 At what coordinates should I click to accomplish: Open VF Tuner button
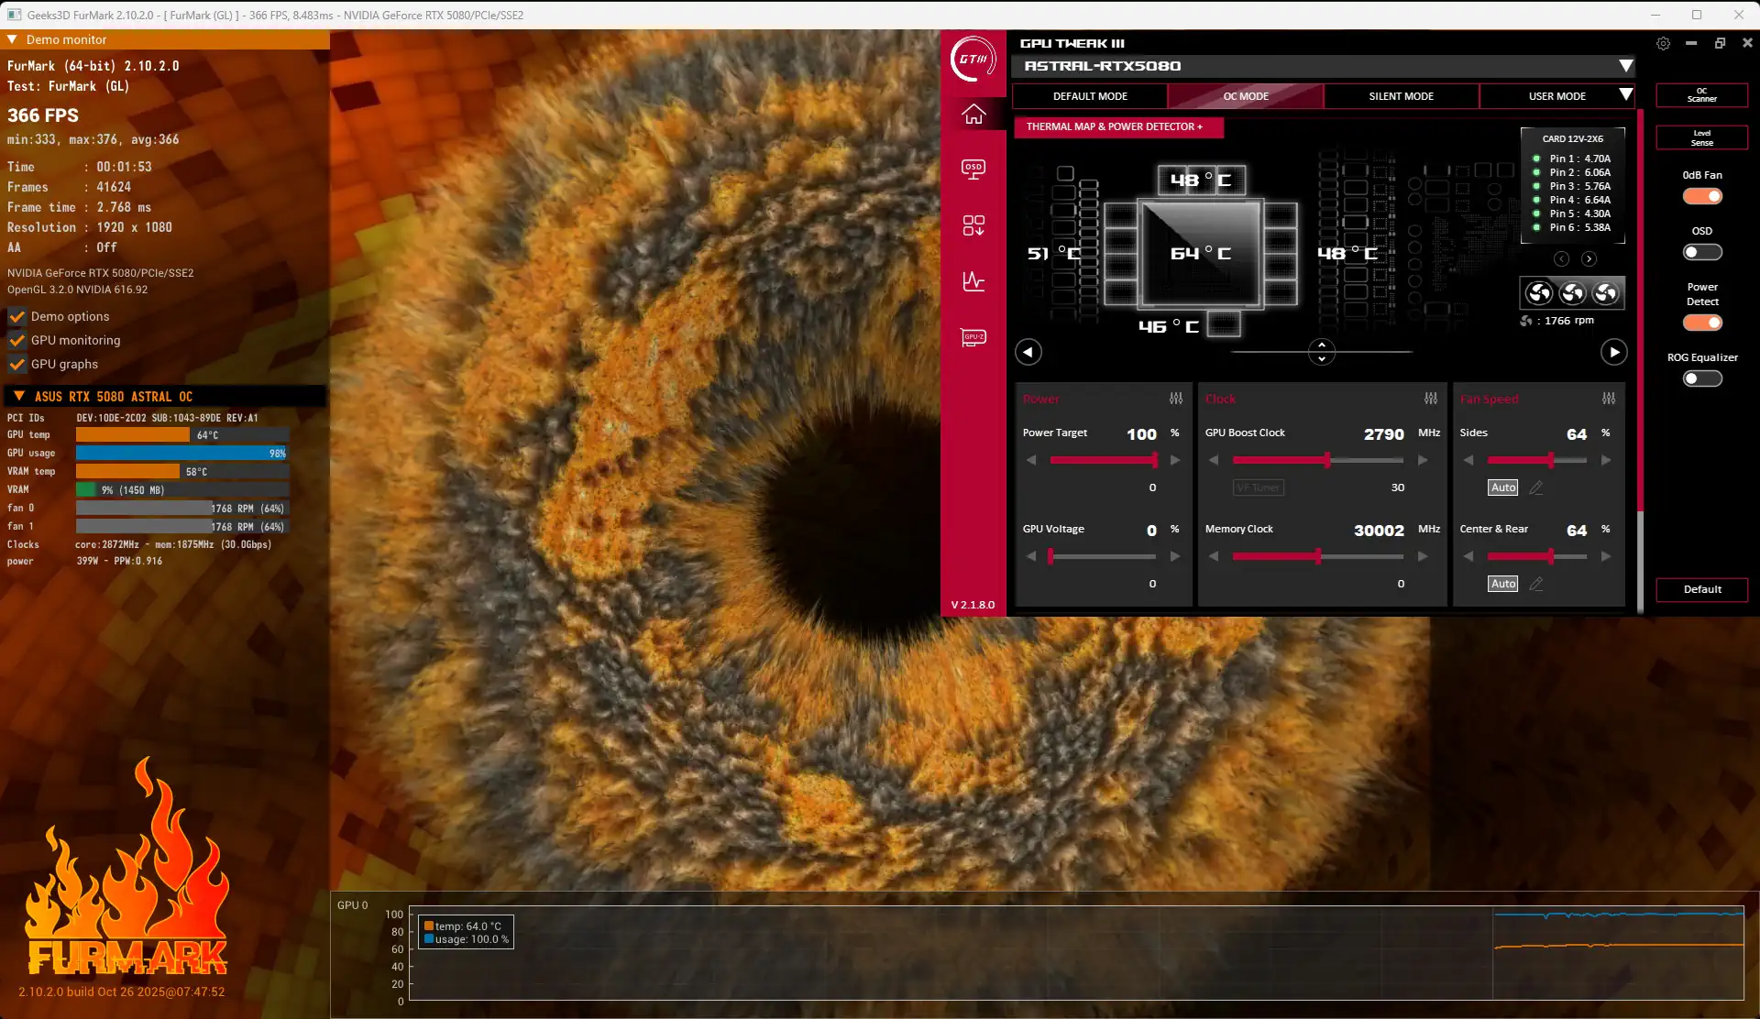[x=1258, y=488]
